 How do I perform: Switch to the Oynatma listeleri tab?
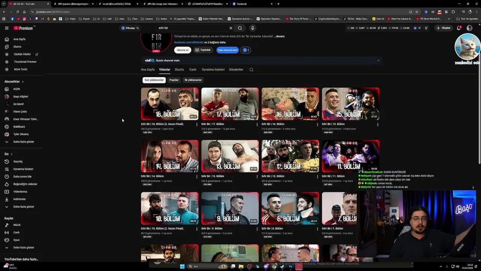coord(213,70)
